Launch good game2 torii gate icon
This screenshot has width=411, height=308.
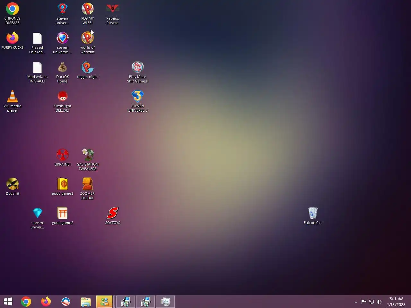click(x=62, y=216)
